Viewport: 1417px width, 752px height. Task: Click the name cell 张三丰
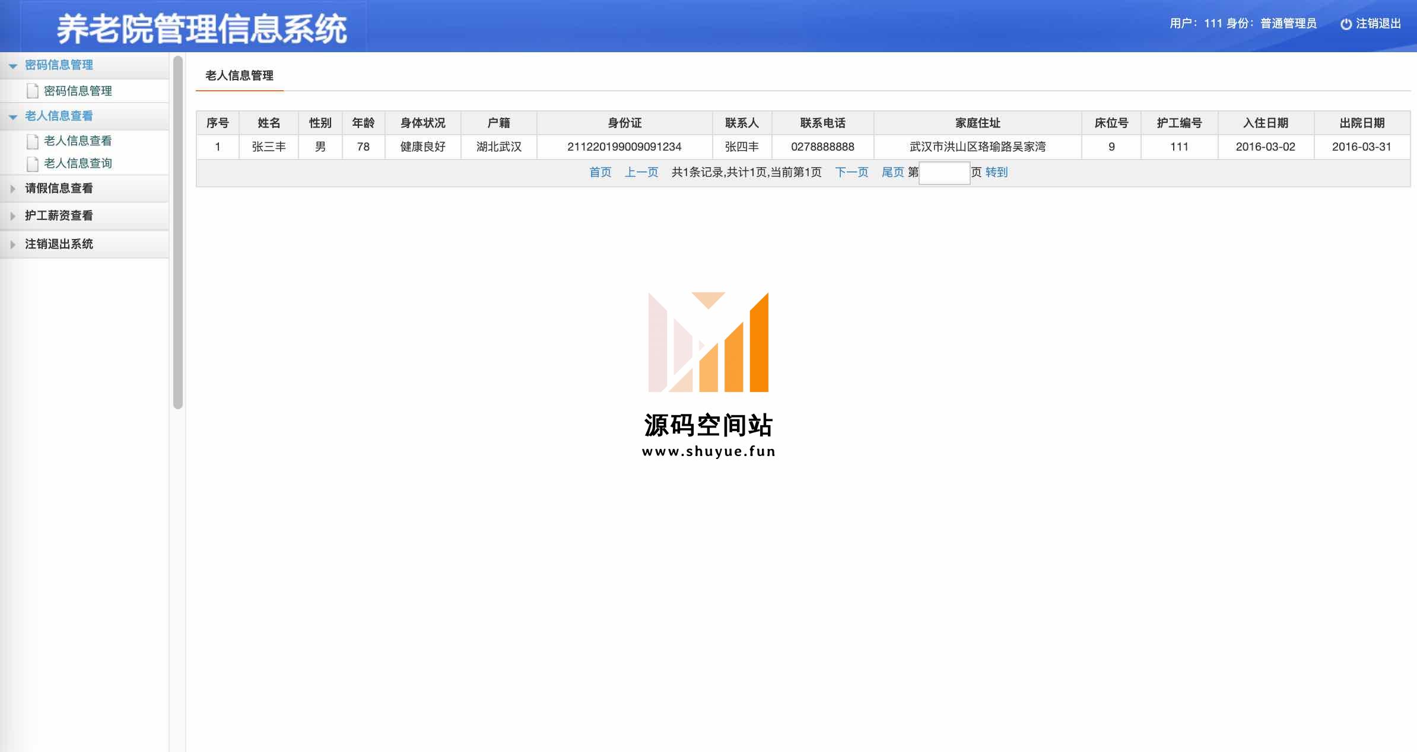pyautogui.click(x=269, y=146)
